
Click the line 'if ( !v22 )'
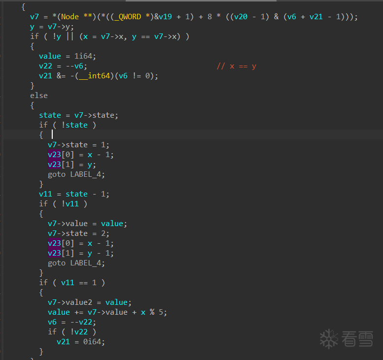coord(72,332)
